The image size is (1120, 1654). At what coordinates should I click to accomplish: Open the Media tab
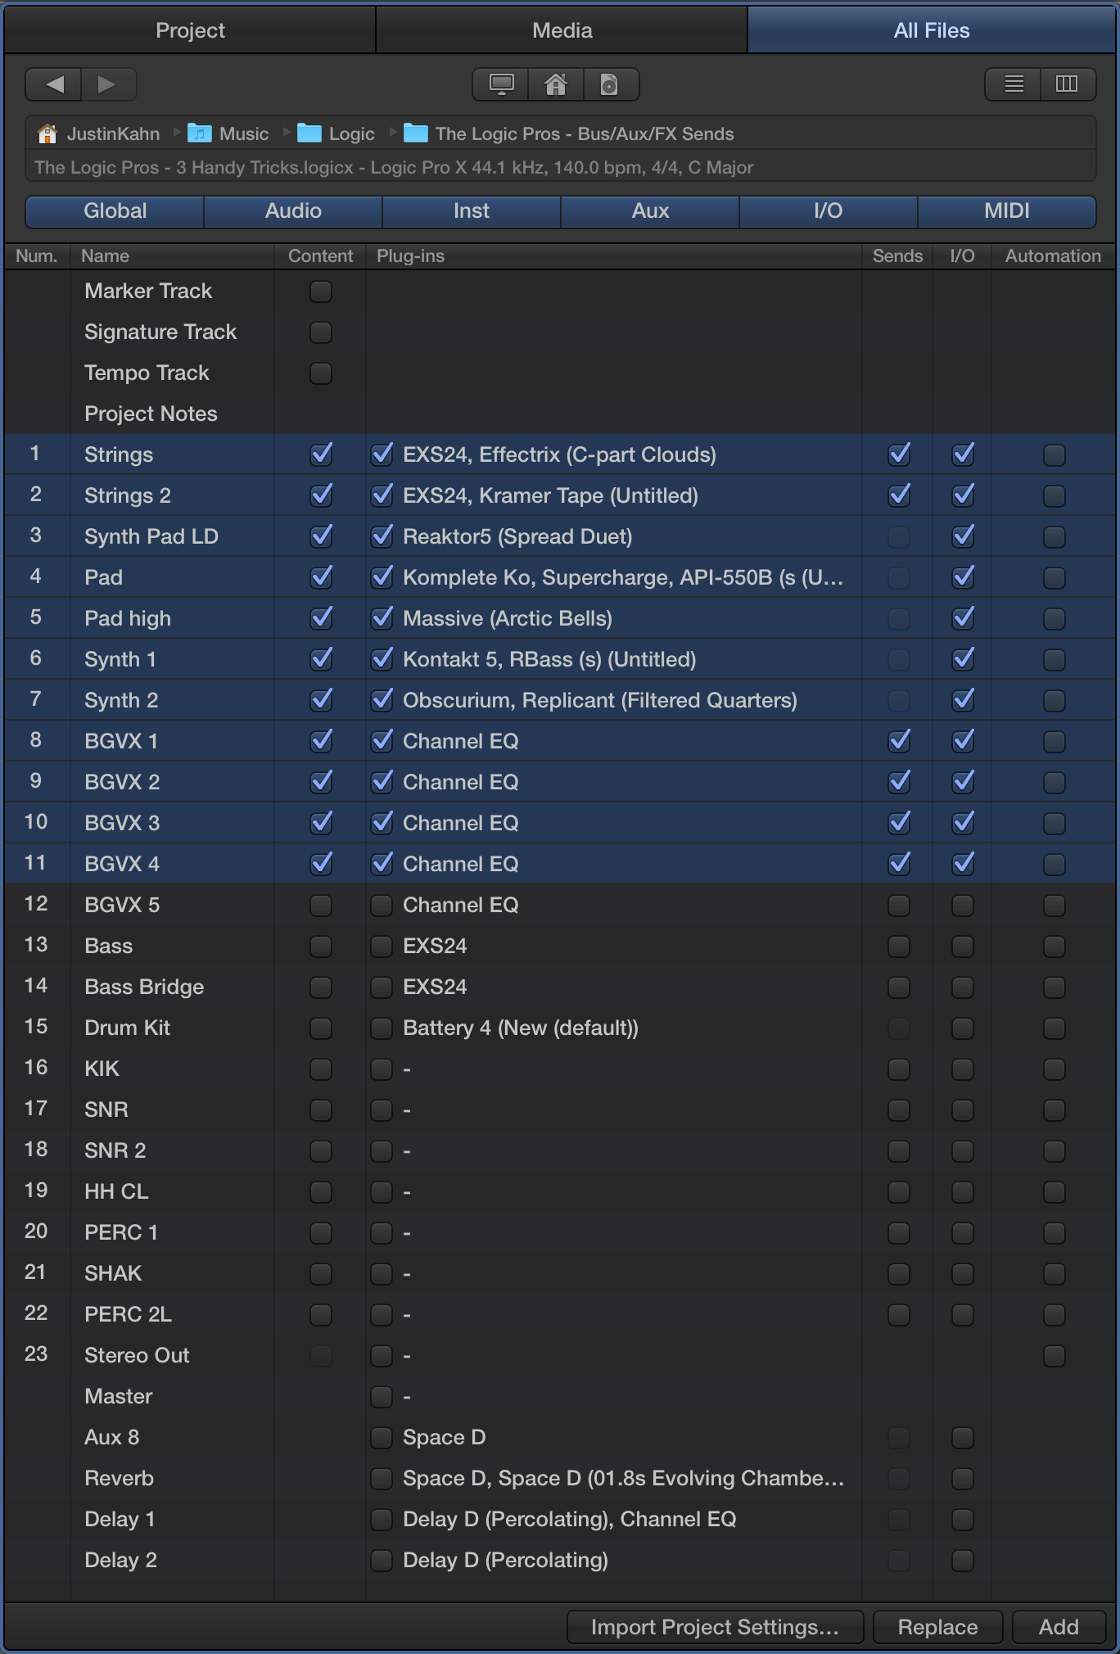pyautogui.click(x=562, y=30)
